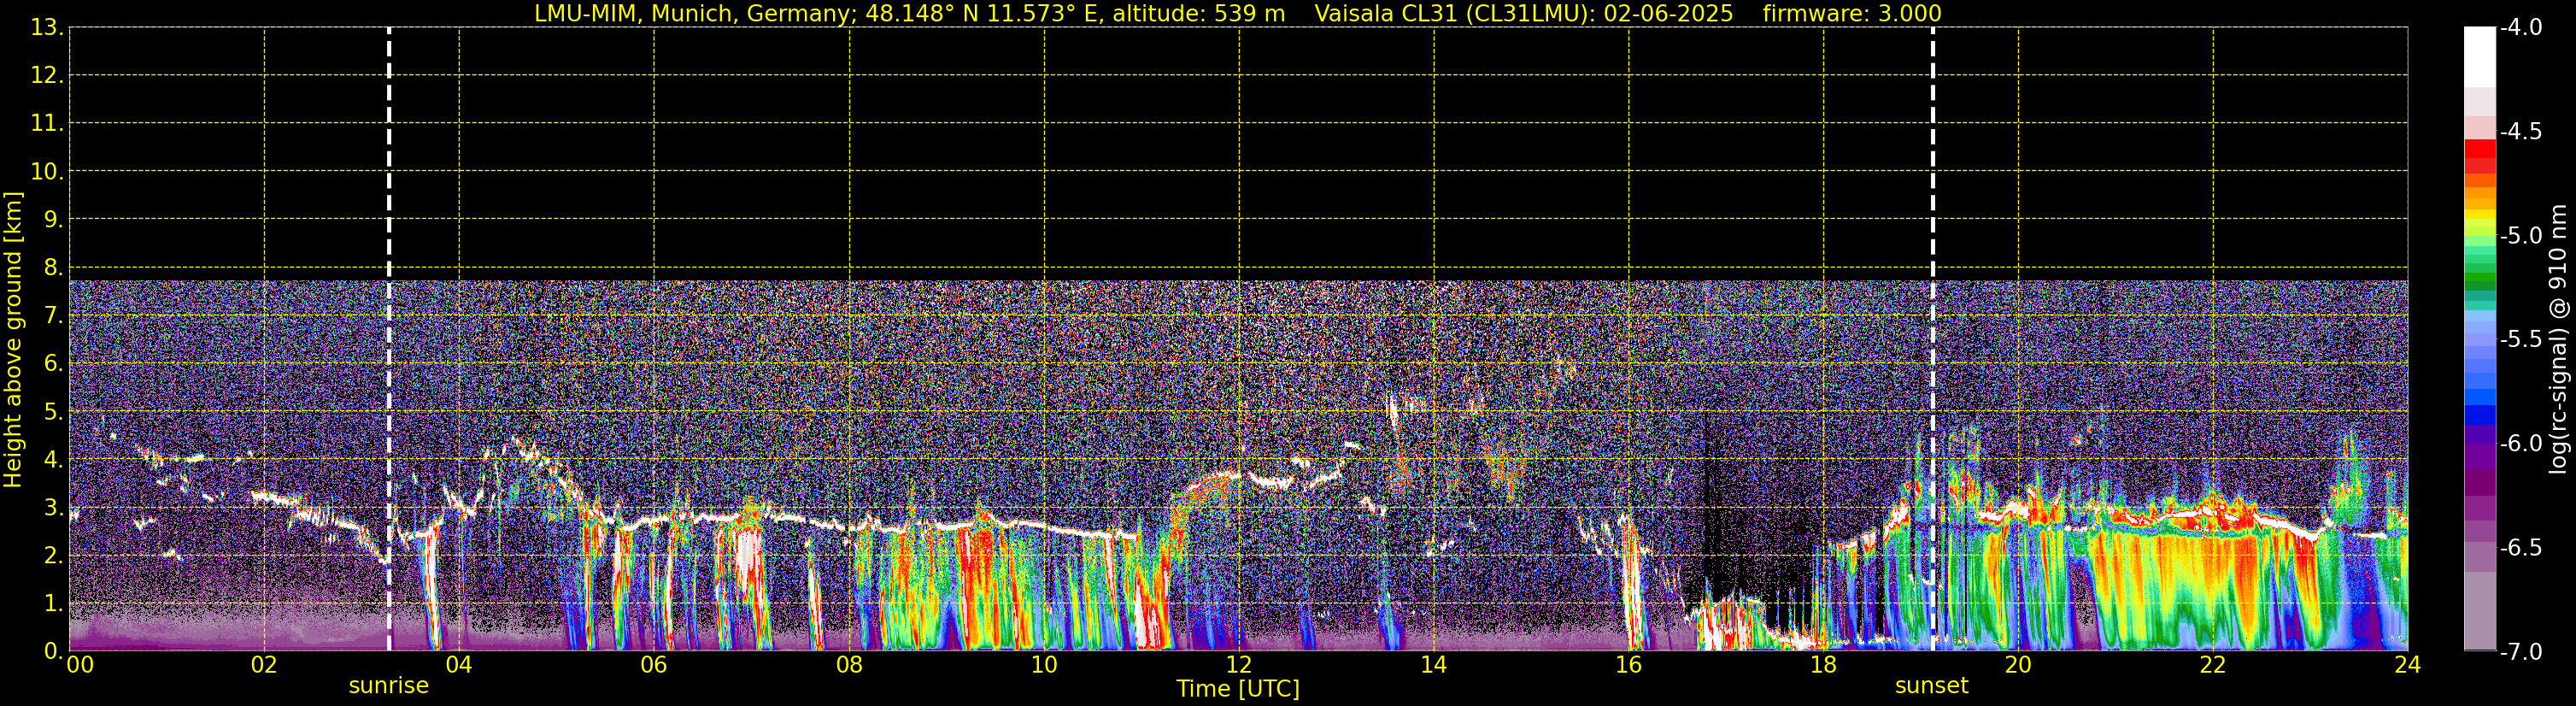Image resolution: width=2576 pixels, height=706 pixels.
Task: Click the '7.' height tick label
Action: click(53, 316)
